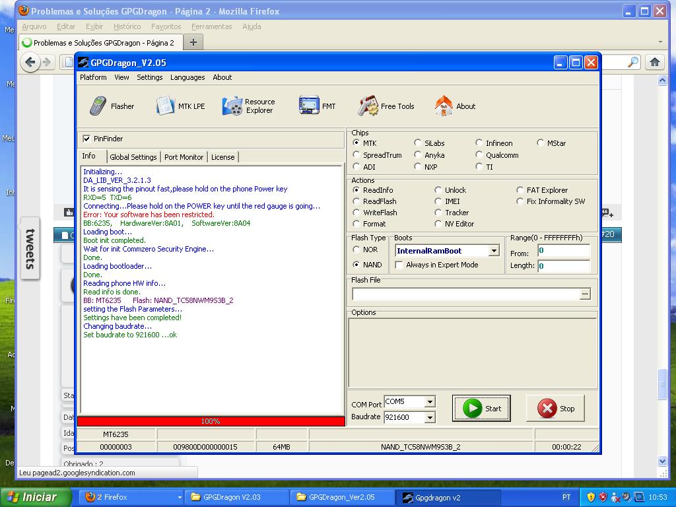The image size is (676, 507).
Task: Select the SpreadTrum chip option
Action: 356,154
